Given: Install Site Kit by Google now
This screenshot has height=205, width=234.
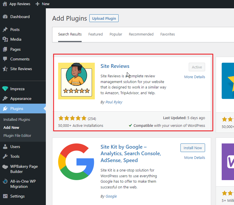Looking at the screenshot, I should click(x=193, y=148).
